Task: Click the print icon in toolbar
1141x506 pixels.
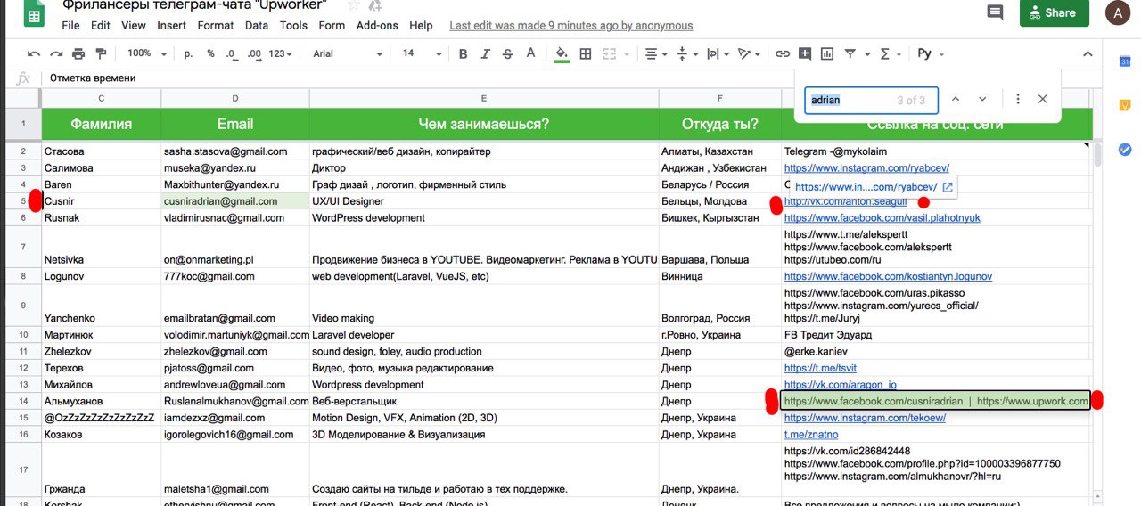Action: coord(78,53)
